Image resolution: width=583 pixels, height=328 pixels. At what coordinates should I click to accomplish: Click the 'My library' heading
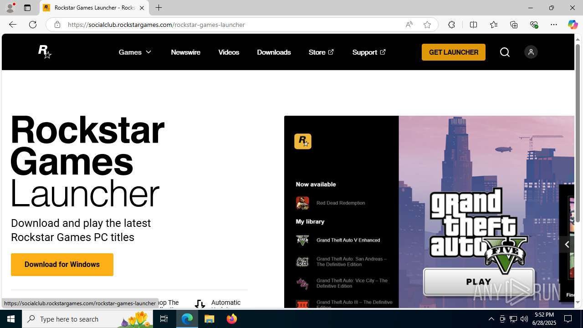click(x=310, y=221)
